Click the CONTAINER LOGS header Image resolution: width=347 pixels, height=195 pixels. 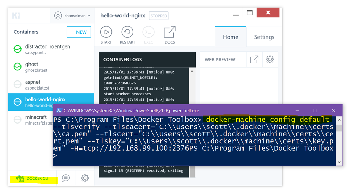coord(147,59)
